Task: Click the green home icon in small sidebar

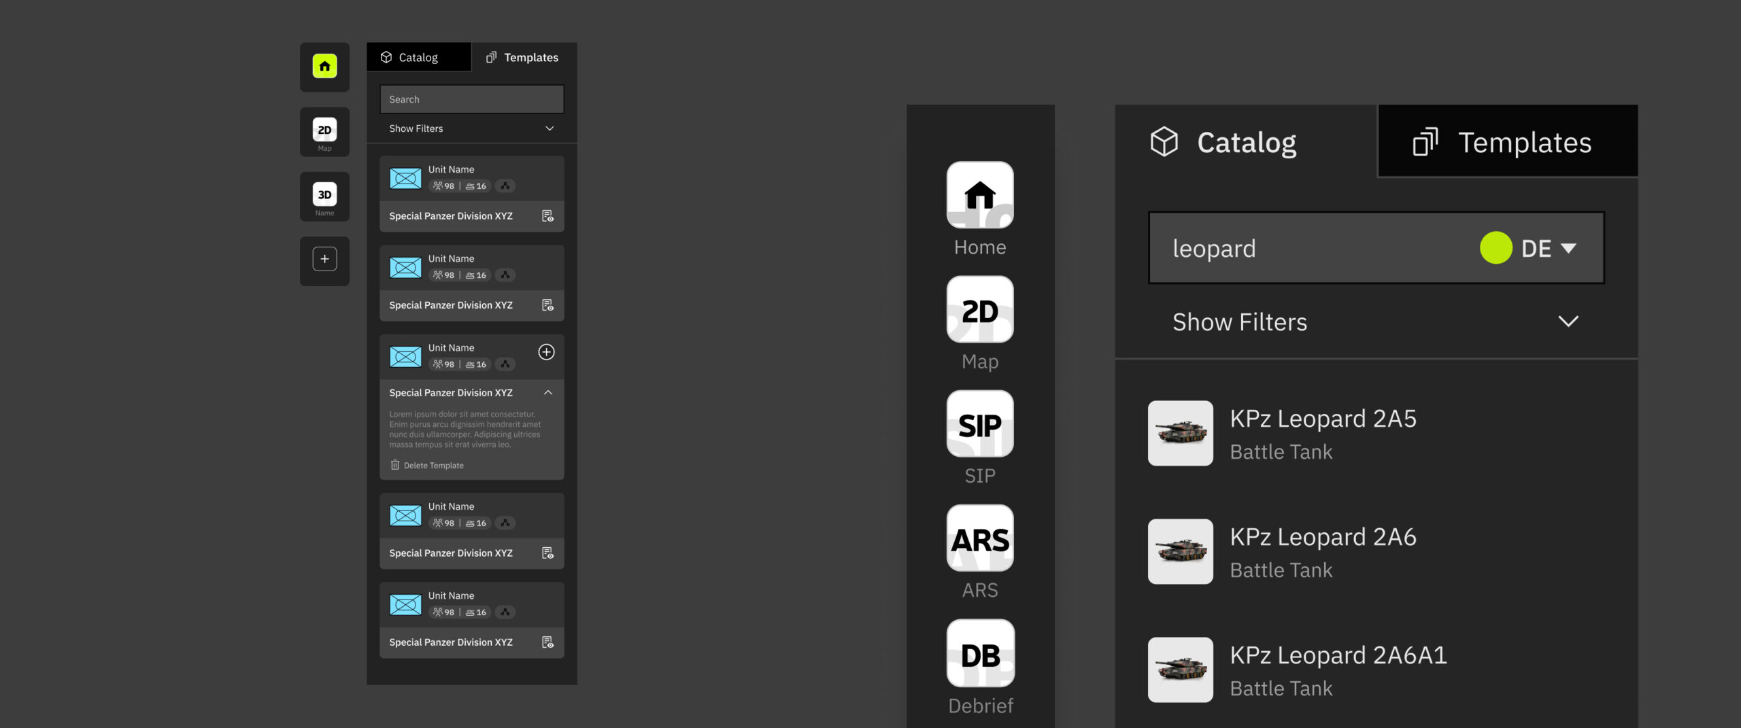Action: (x=324, y=67)
